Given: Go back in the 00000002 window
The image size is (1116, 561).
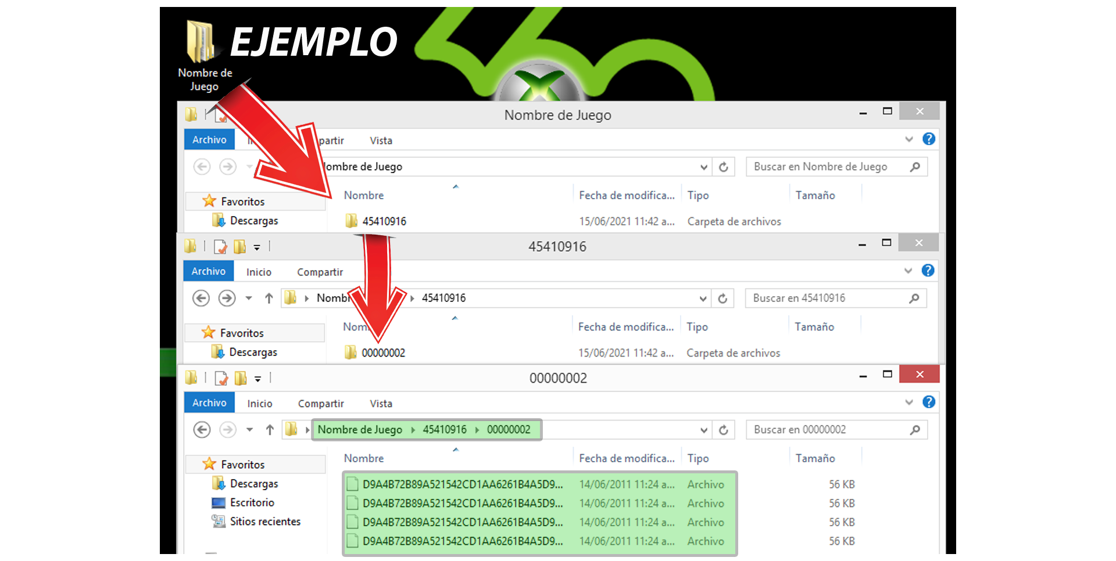Looking at the screenshot, I should [x=202, y=430].
